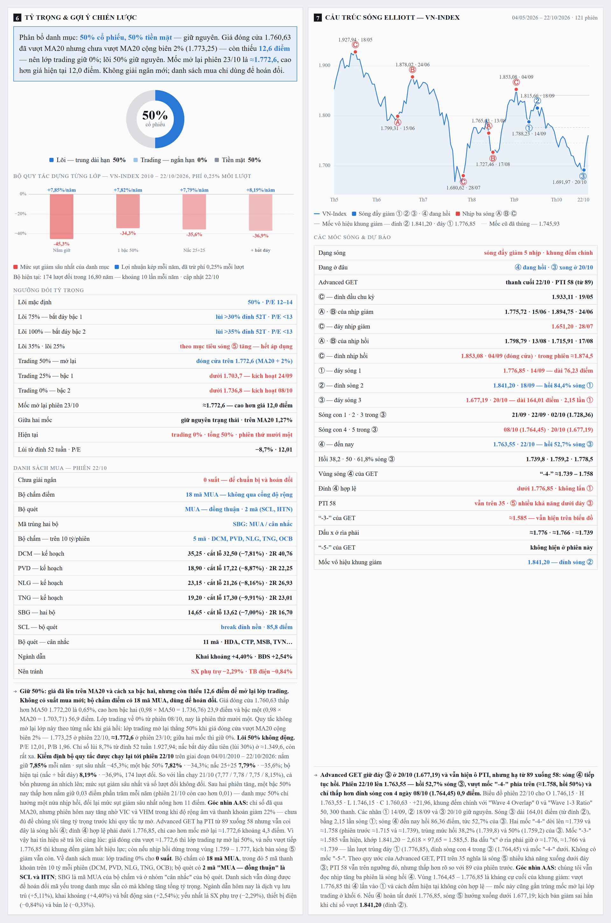The image size is (611, 923).
Task: Click the date range '04/05/2026 – 22/10/2026 · 121 phiên'
Action: 554,18
